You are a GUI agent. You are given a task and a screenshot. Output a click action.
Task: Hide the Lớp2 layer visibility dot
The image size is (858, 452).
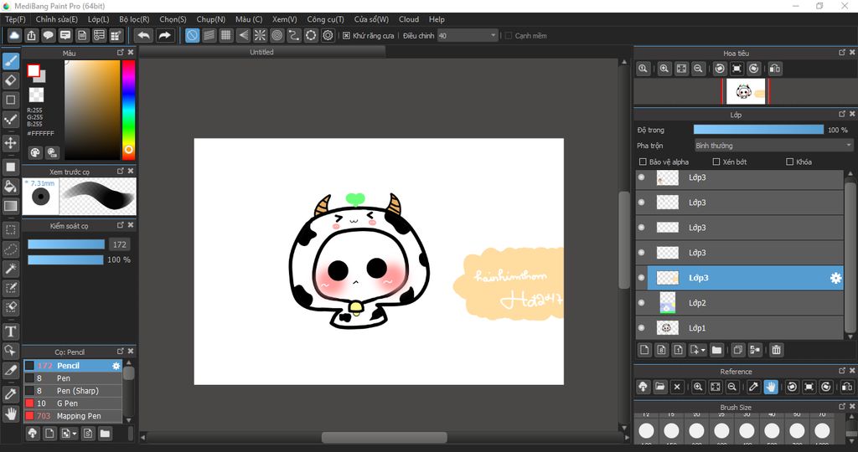pos(641,303)
